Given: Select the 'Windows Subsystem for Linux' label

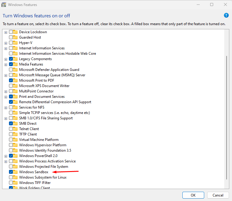Looking at the screenshot, I should click(43, 177).
